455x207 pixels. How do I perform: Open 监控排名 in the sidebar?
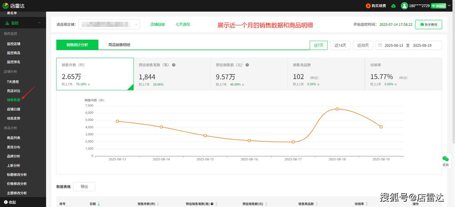pos(14,62)
